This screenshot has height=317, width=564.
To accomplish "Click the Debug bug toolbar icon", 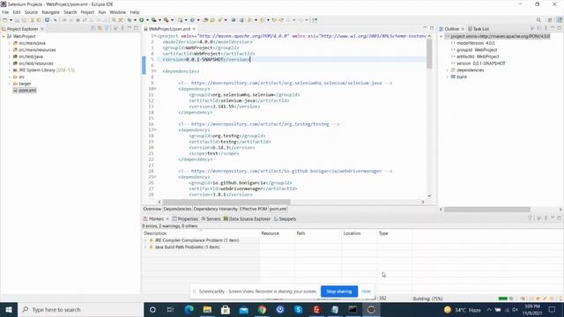I will coord(130,20).
